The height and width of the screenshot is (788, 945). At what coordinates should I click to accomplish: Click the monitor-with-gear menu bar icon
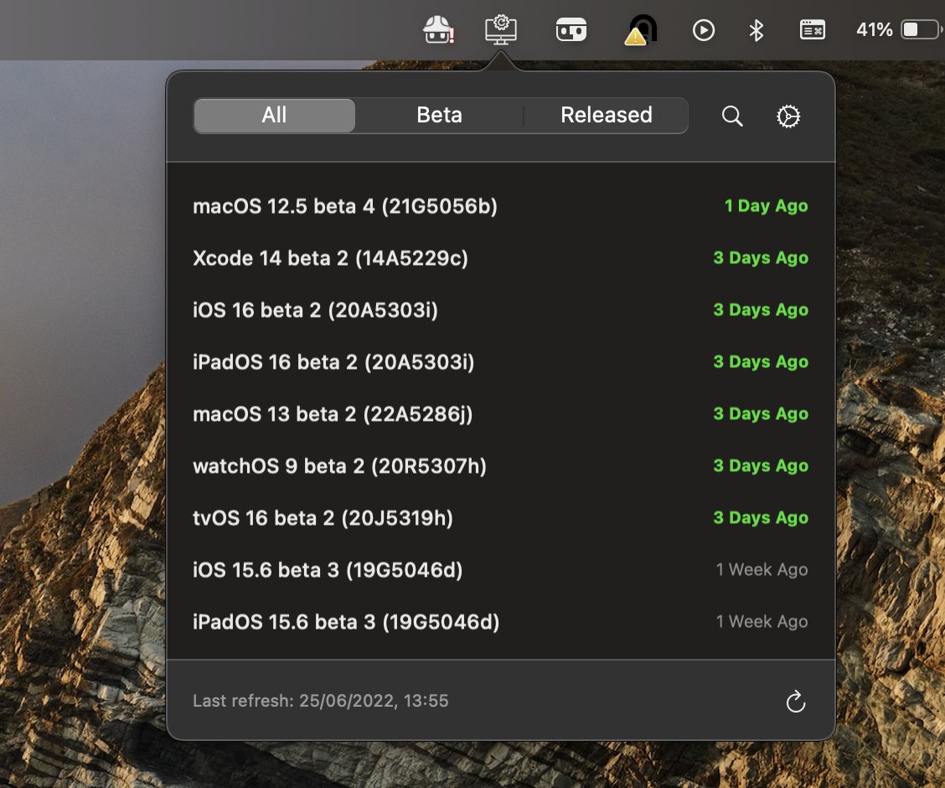click(x=501, y=29)
